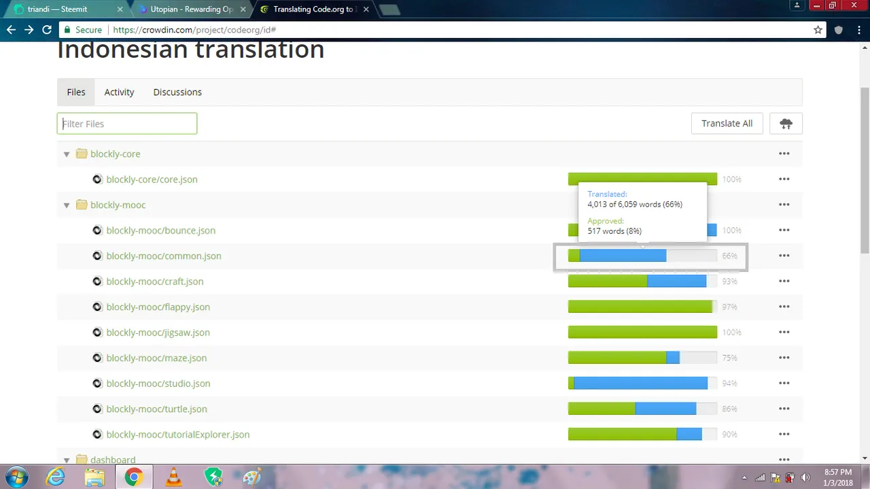Image resolution: width=870 pixels, height=489 pixels.
Task: Switch to the Files tab
Action: click(x=76, y=92)
